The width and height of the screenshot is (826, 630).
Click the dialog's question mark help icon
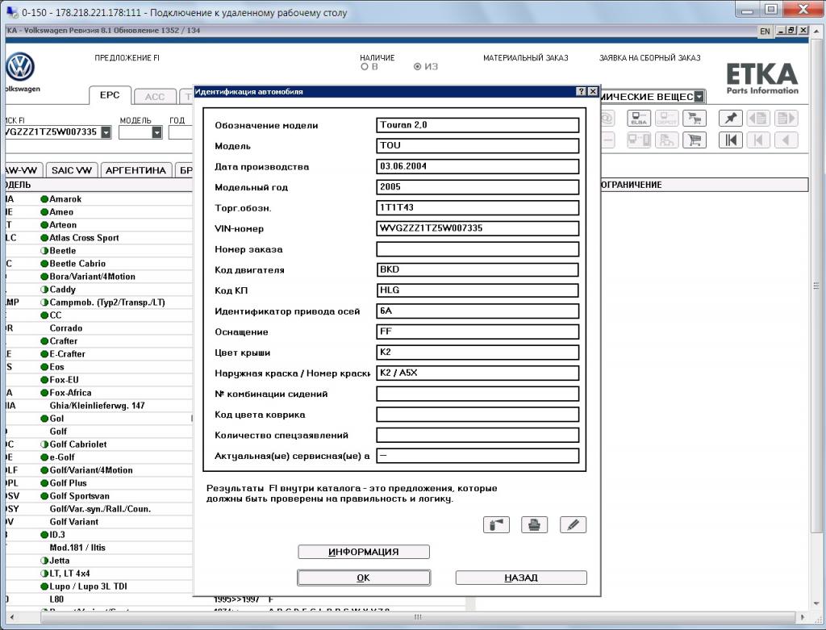tap(582, 92)
